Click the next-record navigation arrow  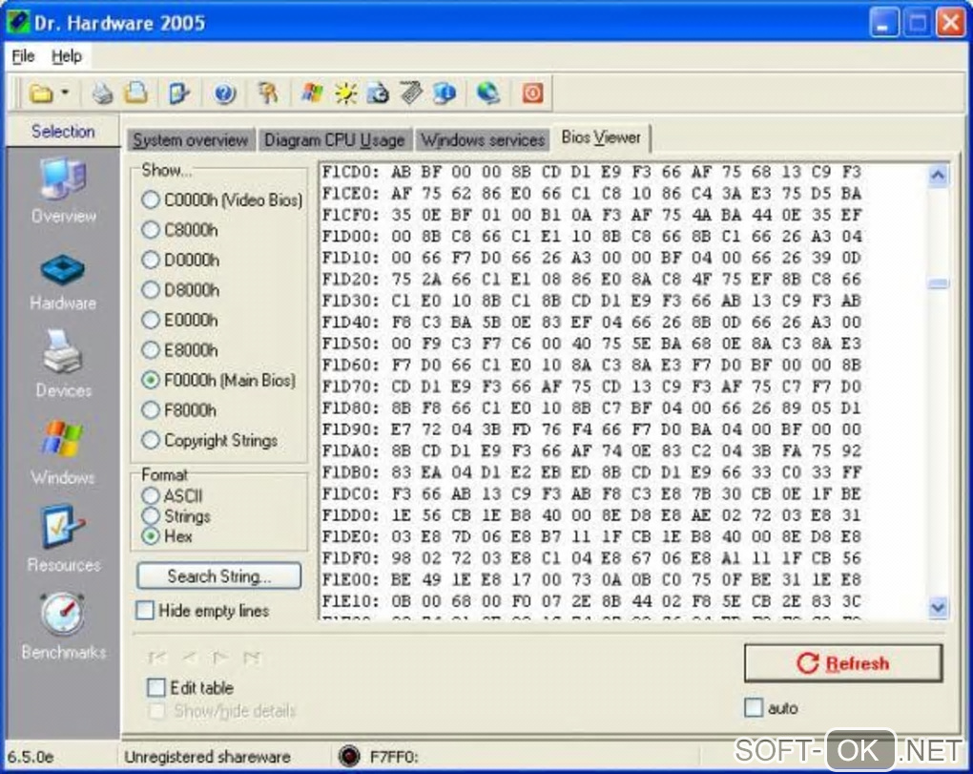[219, 658]
